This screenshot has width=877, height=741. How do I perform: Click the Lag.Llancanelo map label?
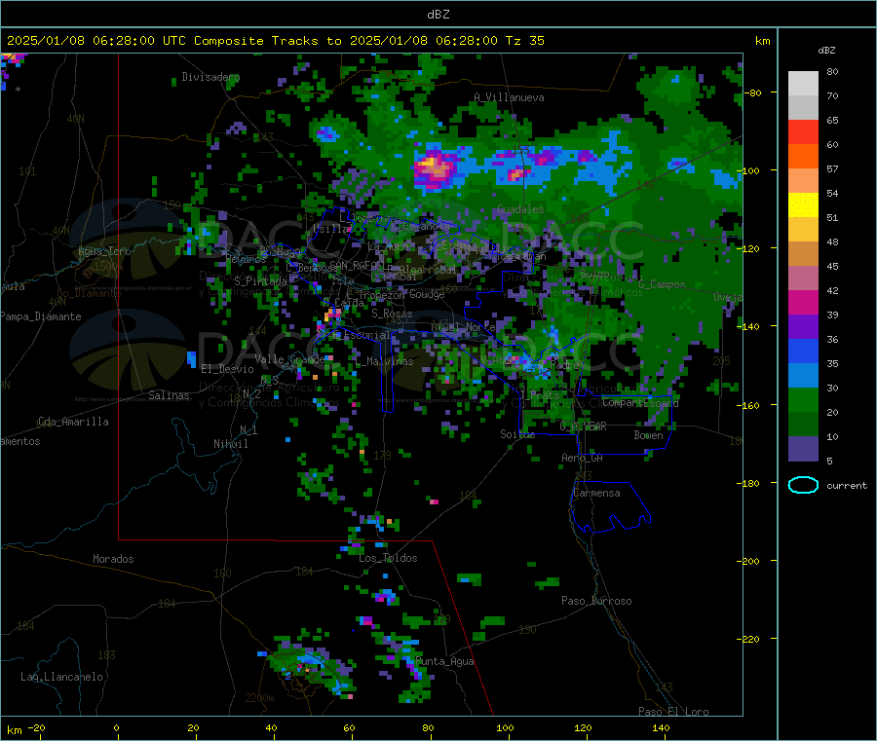(62, 678)
